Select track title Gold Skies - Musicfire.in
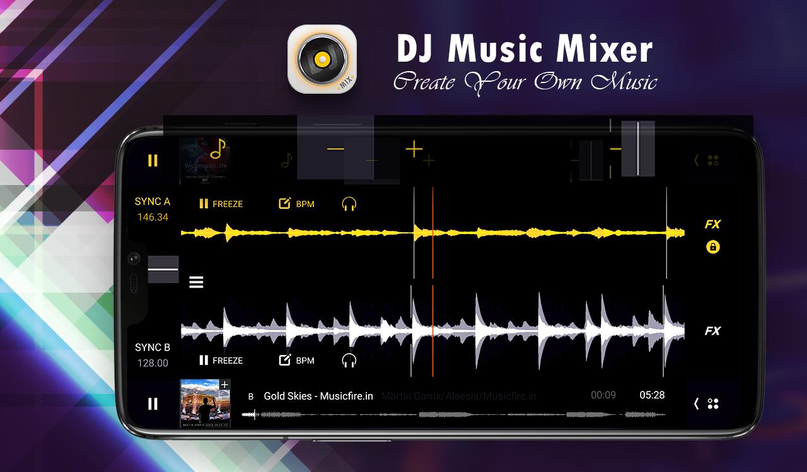 coord(318,396)
